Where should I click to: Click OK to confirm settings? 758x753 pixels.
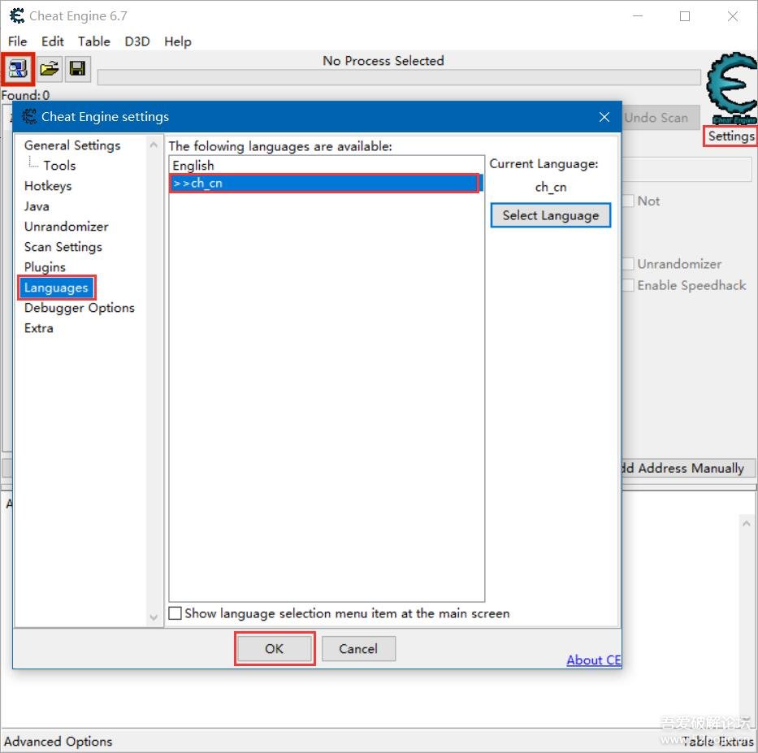coord(275,648)
